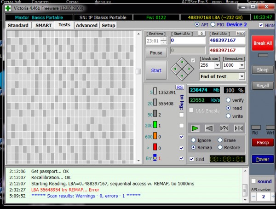
Task: Select the butterfly seek scan mode button
Action: (x=238, y=128)
